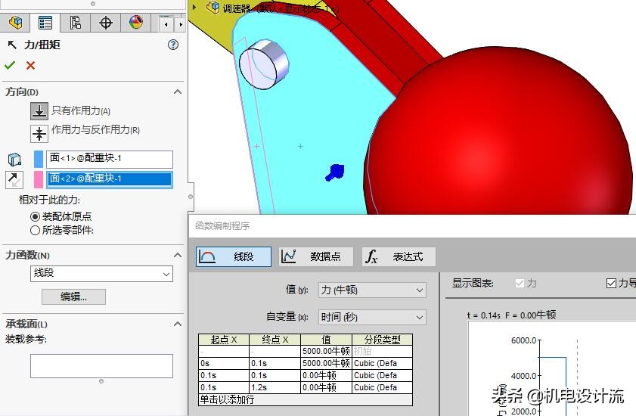
Task: Open the 自变量(x) 时间(秒) dropdown
Action: click(x=372, y=317)
